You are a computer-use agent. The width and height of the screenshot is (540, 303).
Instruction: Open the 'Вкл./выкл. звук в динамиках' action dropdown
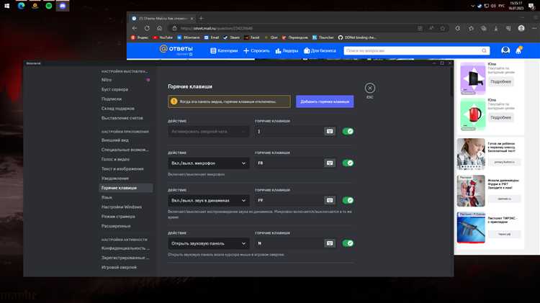[209, 200]
